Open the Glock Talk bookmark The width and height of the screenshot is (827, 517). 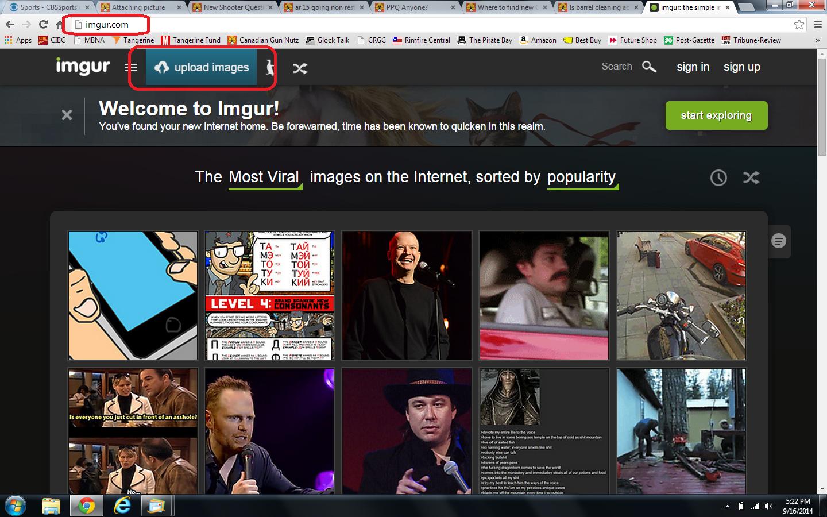328,40
